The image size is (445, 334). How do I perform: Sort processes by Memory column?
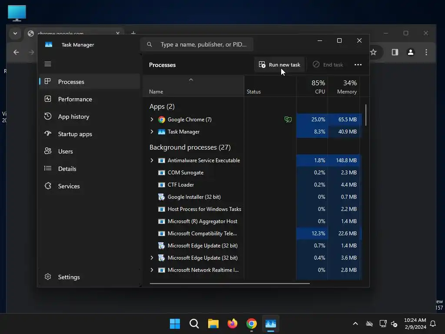(344, 87)
